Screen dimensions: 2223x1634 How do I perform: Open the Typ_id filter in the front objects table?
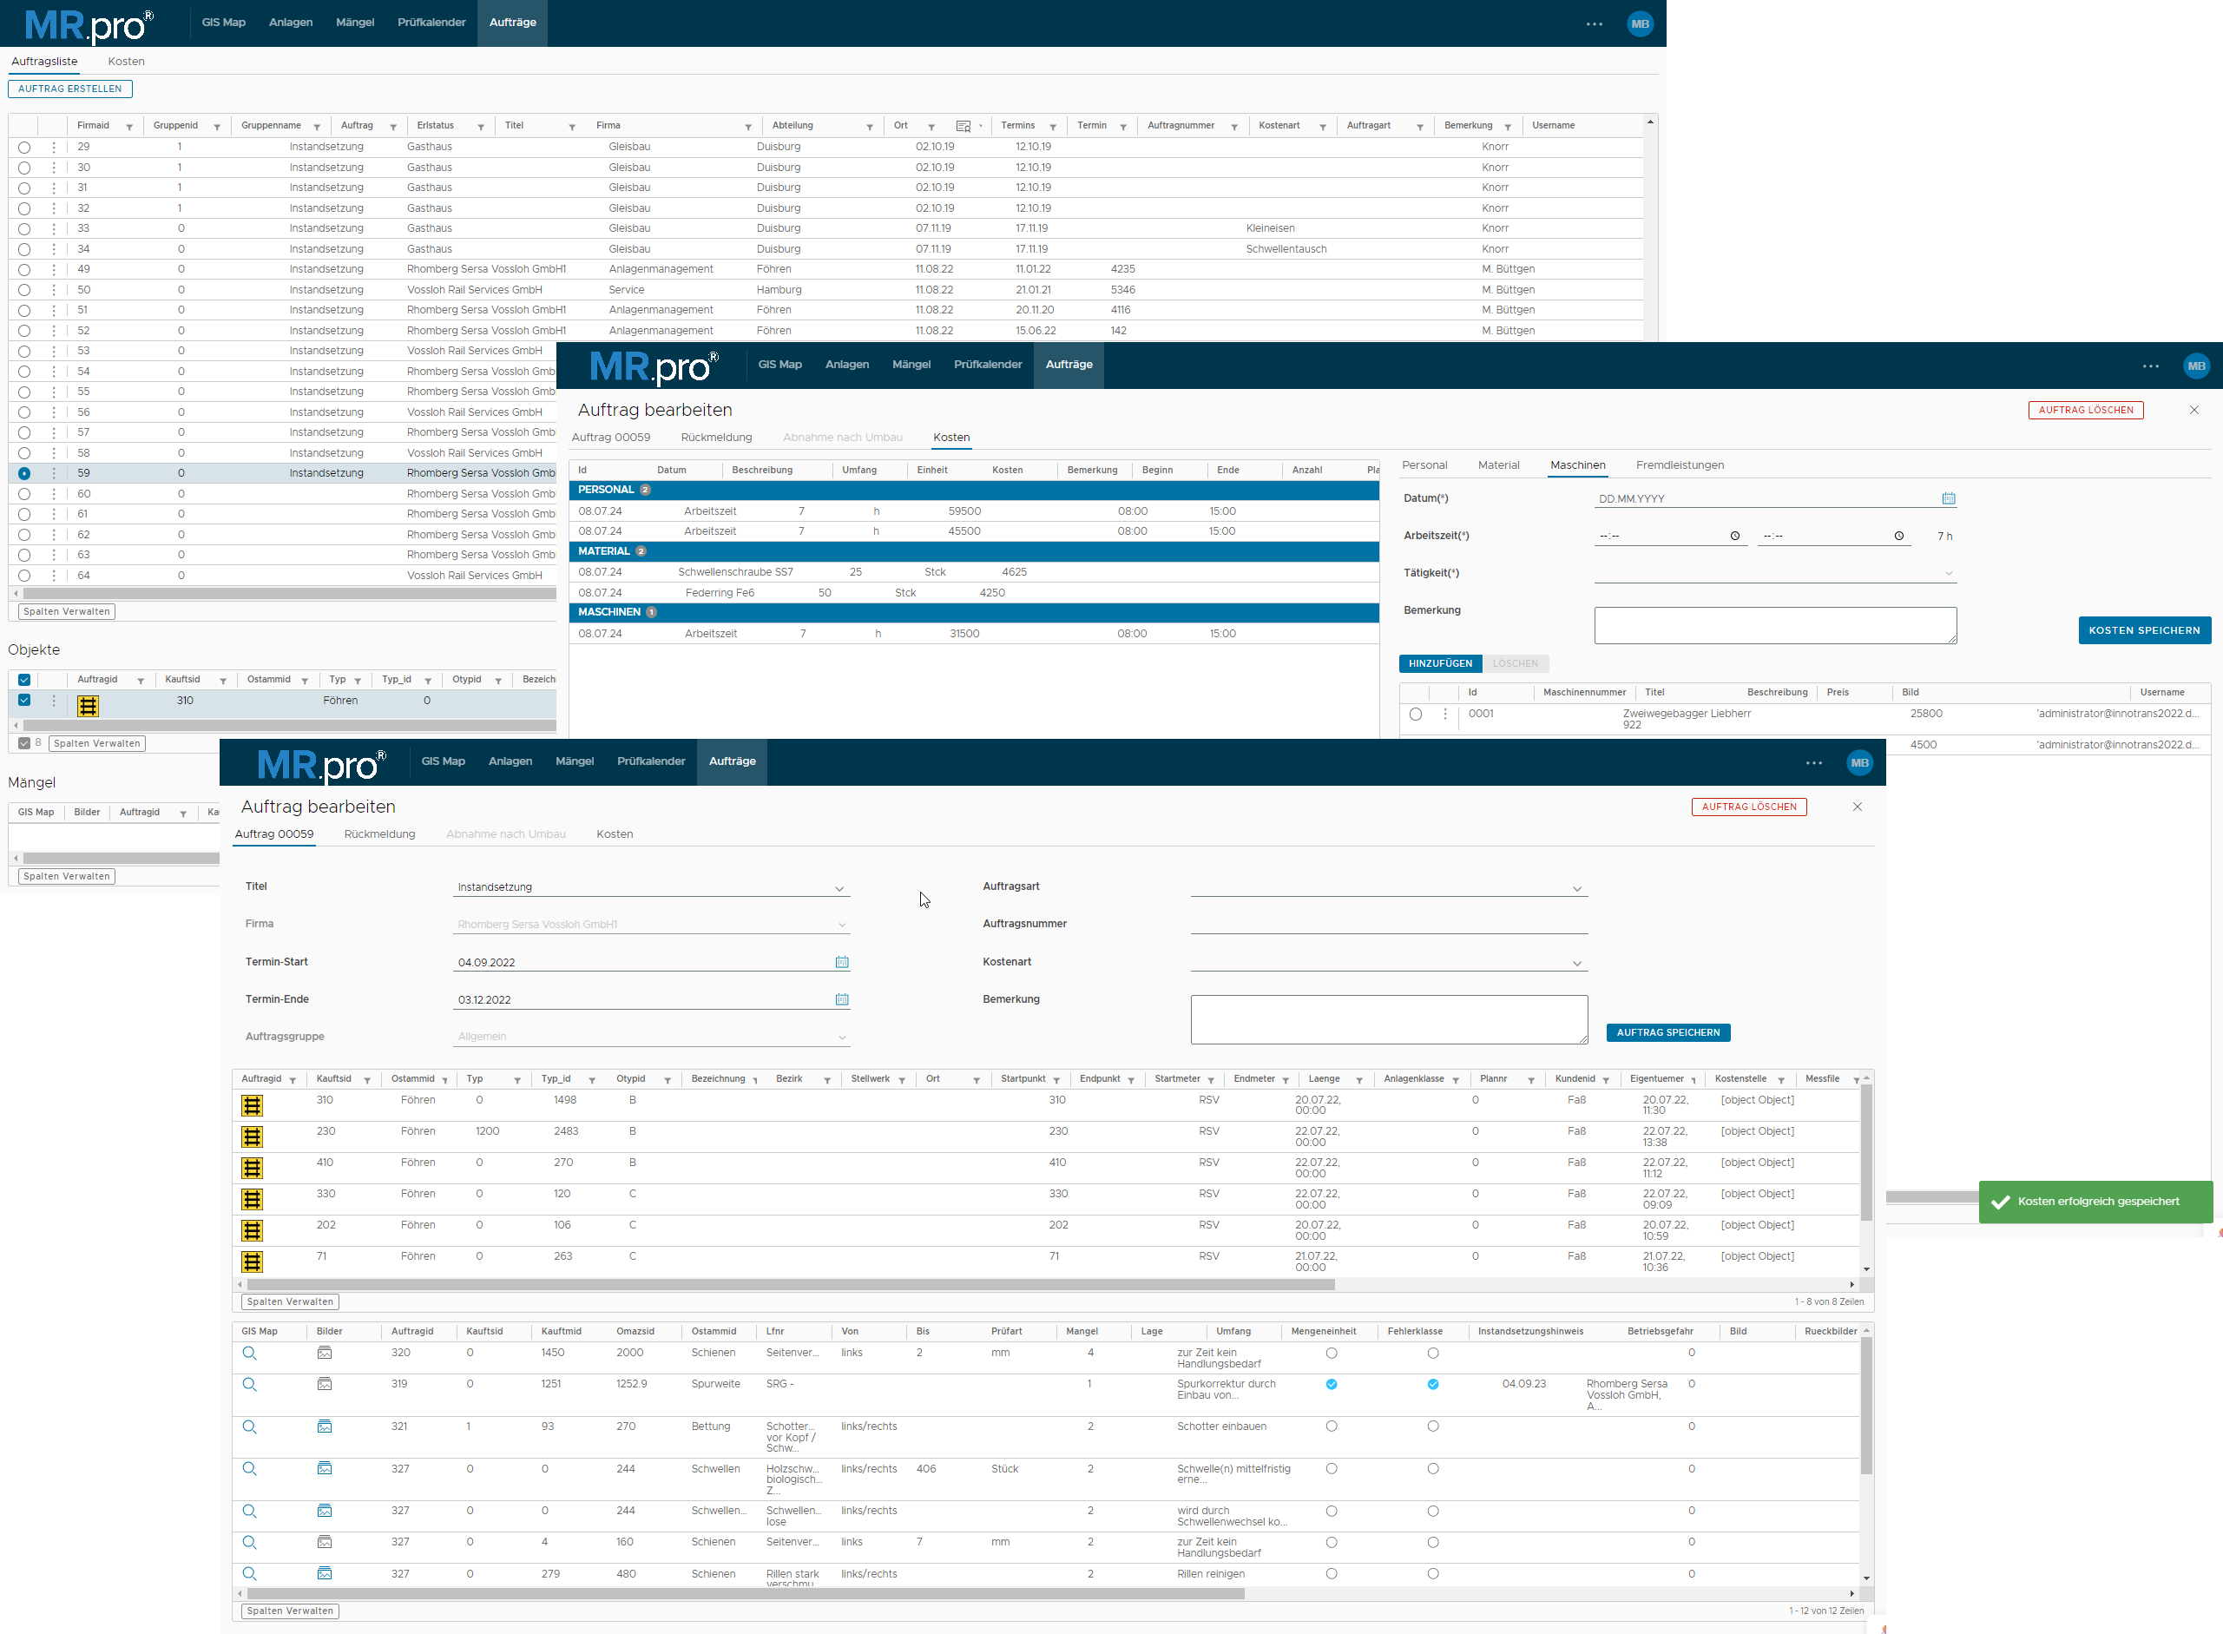coord(591,1080)
